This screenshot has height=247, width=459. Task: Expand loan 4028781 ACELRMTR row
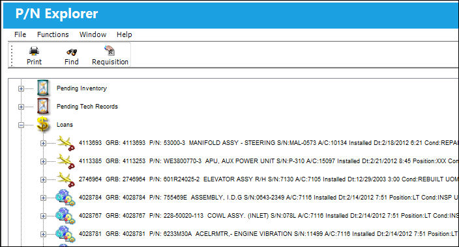pyautogui.click(x=43, y=234)
